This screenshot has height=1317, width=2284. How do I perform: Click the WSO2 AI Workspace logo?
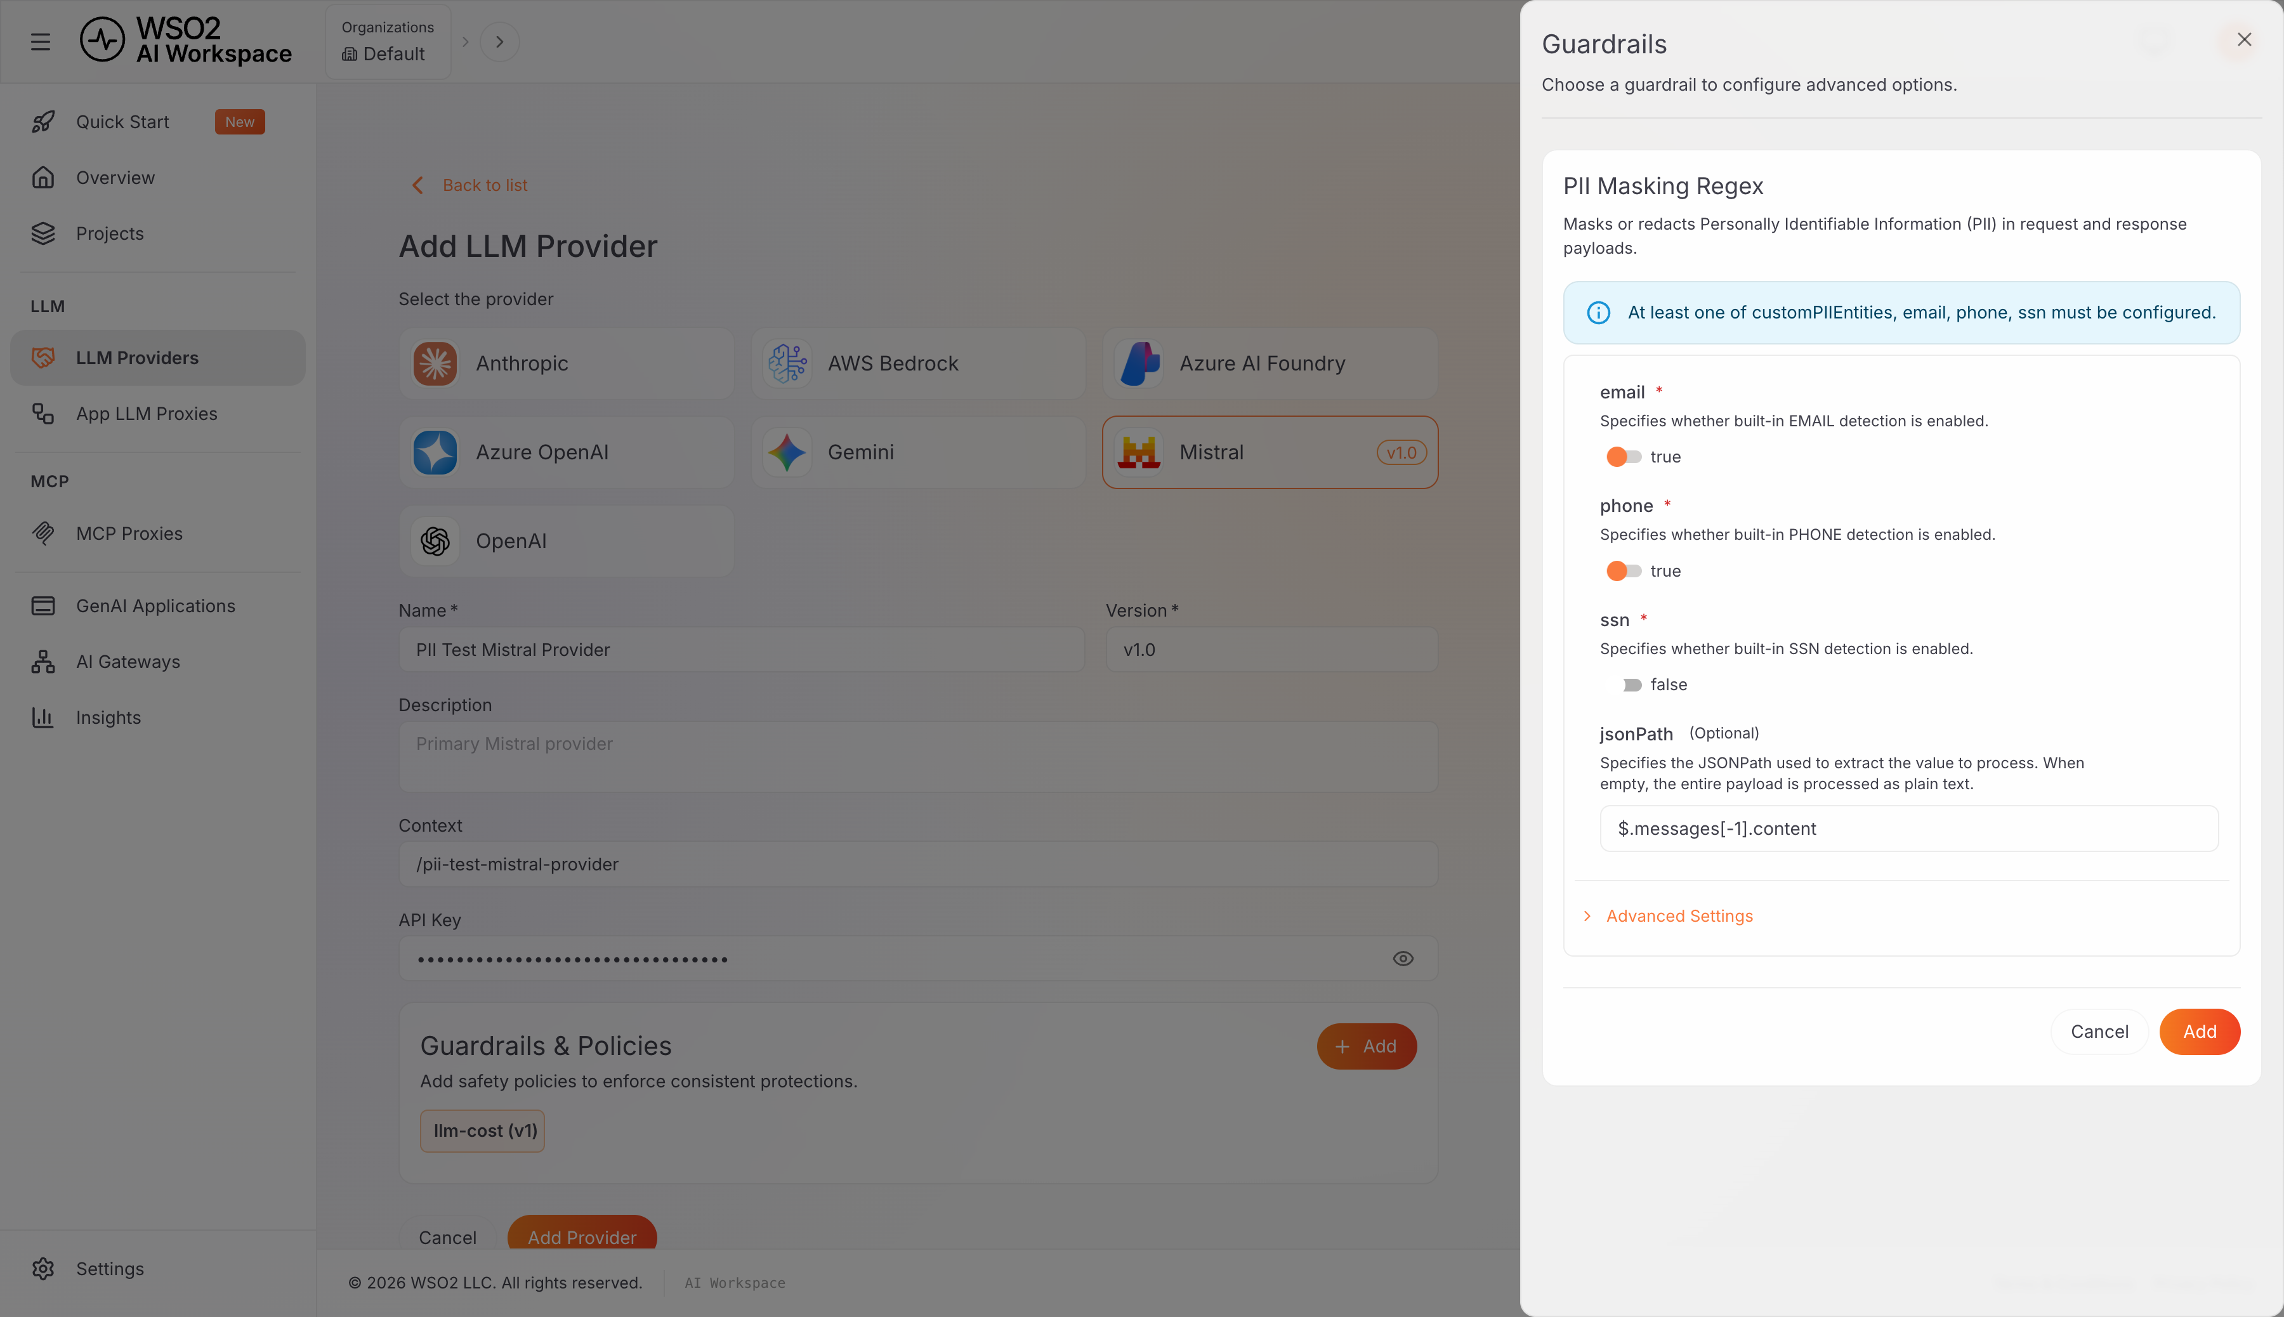187,41
